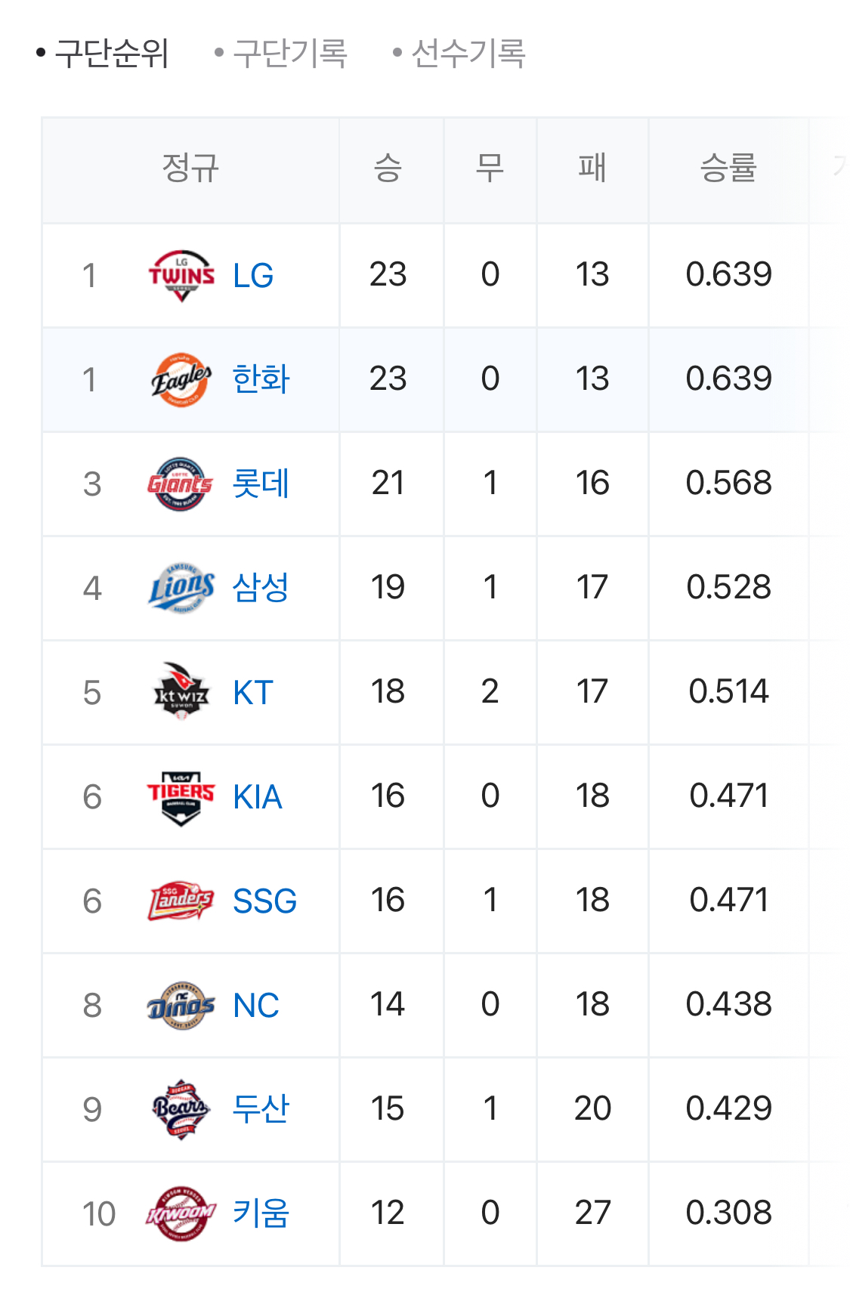
Task: Open the 키움 team name link
Action: 261,1213
